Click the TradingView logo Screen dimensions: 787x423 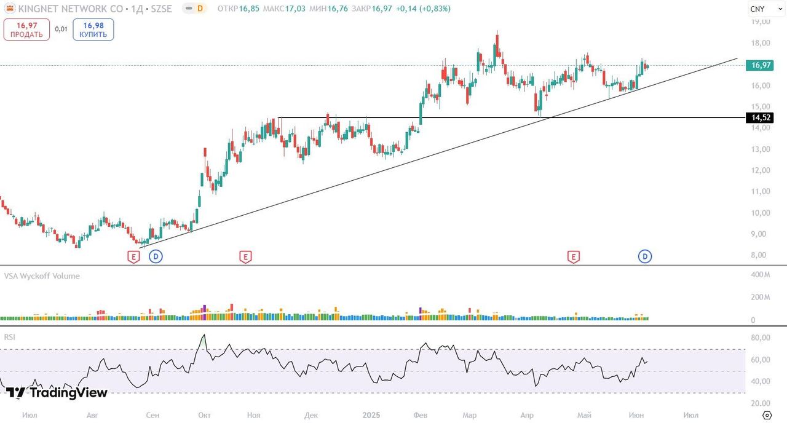57,393
